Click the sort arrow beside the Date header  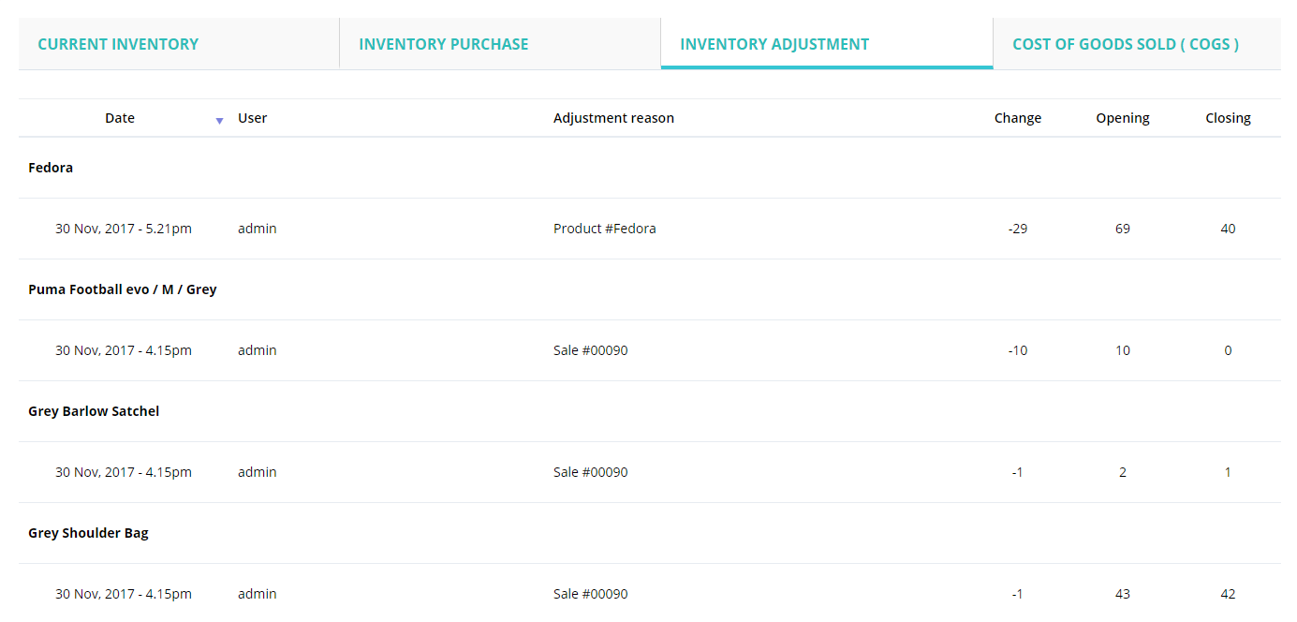pyautogui.click(x=219, y=120)
